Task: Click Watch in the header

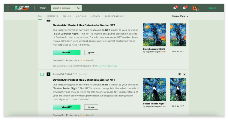Action: pos(43,8)
